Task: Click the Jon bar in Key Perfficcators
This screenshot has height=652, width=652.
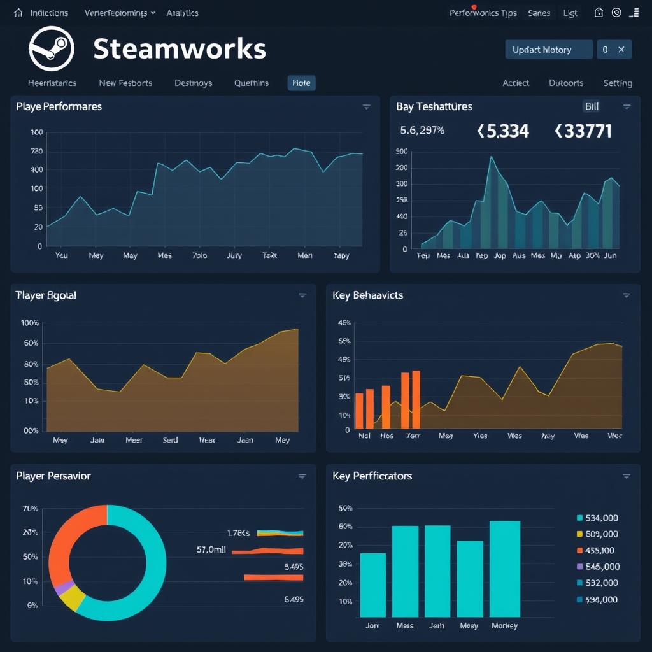Action: (x=372, y=585)
